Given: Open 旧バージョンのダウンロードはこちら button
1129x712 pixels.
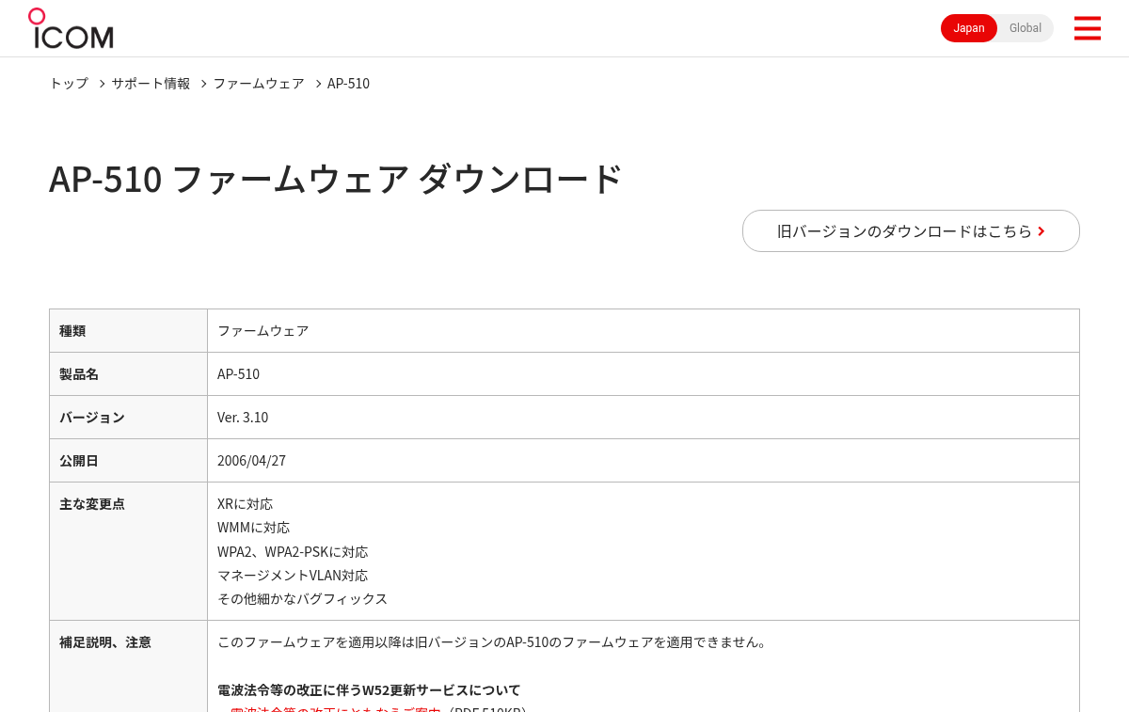Looking at the screenshot, I should tap(911, 230).
